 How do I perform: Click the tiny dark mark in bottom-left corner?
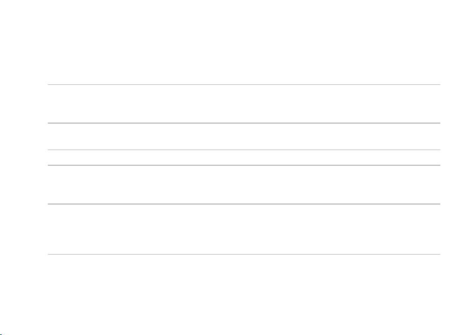(1, 334)
